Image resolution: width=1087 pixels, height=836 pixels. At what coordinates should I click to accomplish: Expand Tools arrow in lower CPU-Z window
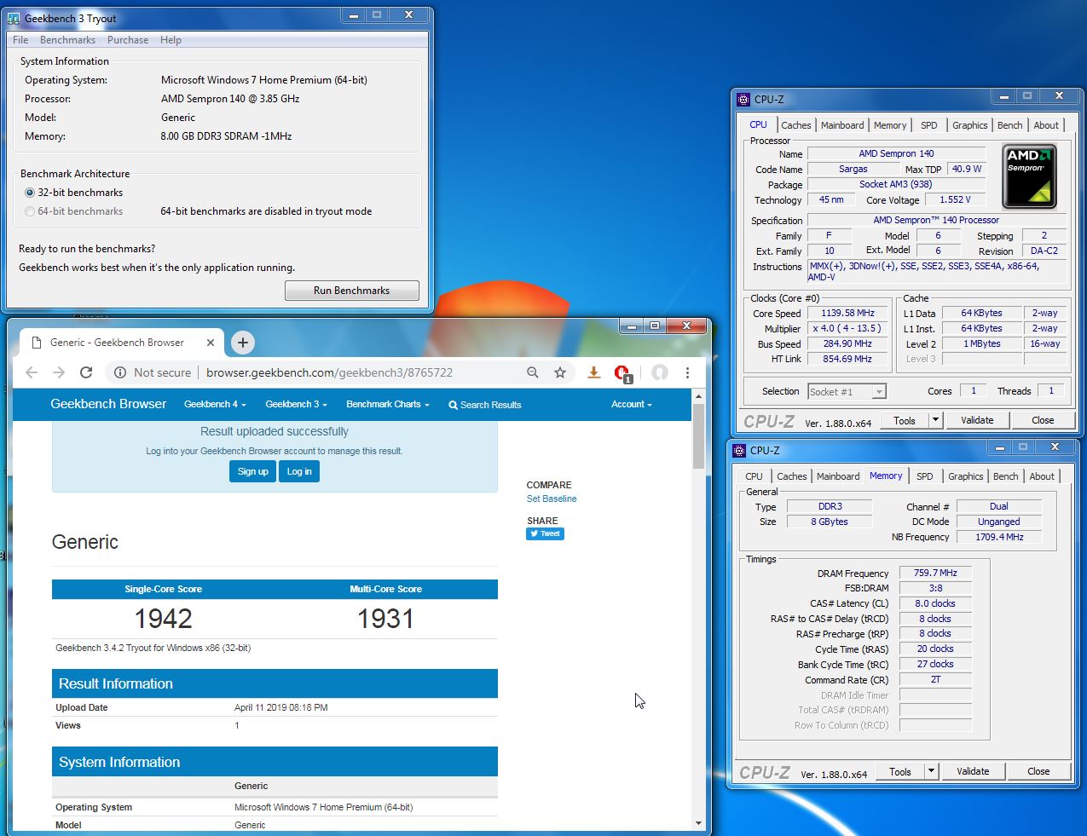931,771
